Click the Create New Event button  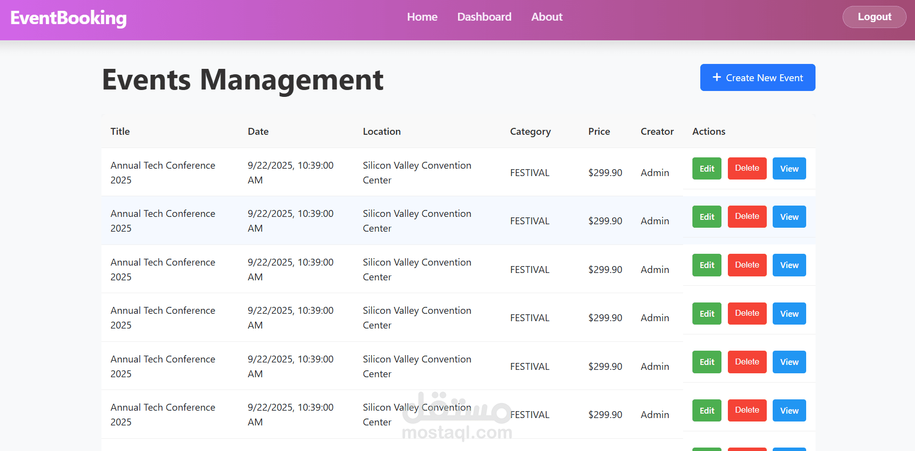click(x=757, y=78)
